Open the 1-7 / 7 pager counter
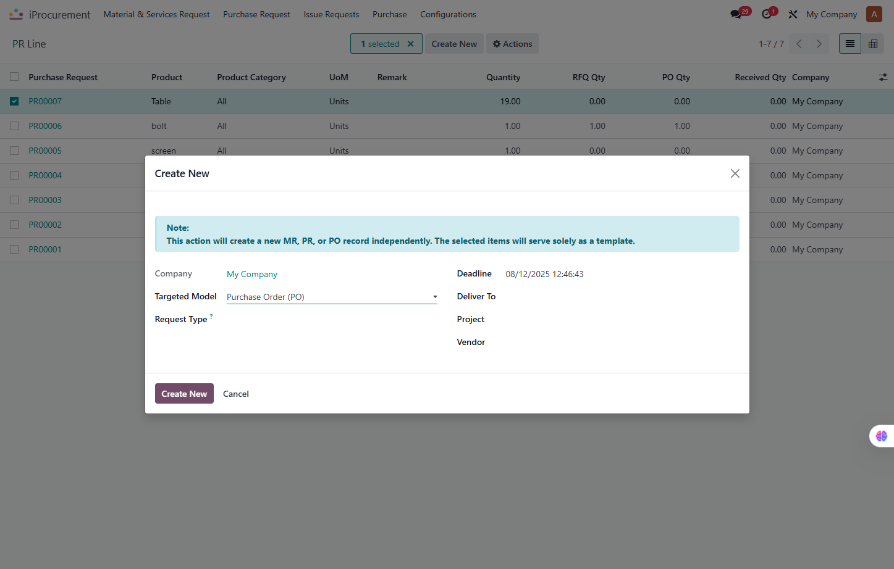Viewport: 894px width, 569px height. (771, 44)
